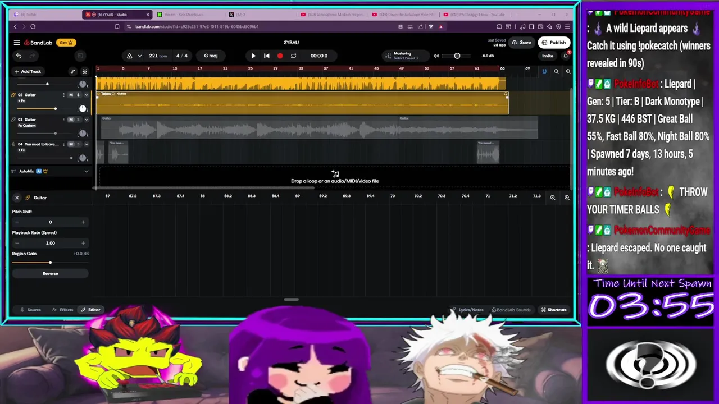The height and width of the screenshot is (404, 719).
Task: Switch to the Effects tab
Action: pos(62,310)
